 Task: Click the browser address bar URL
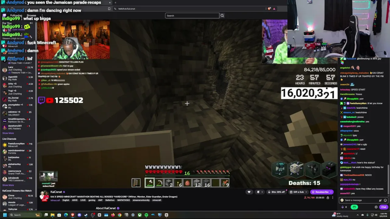pyautogui.click(x=127, y=9)
